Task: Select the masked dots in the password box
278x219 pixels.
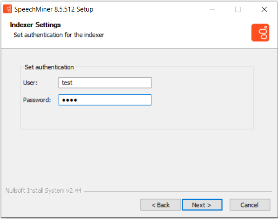Action: tap(69, 100)
